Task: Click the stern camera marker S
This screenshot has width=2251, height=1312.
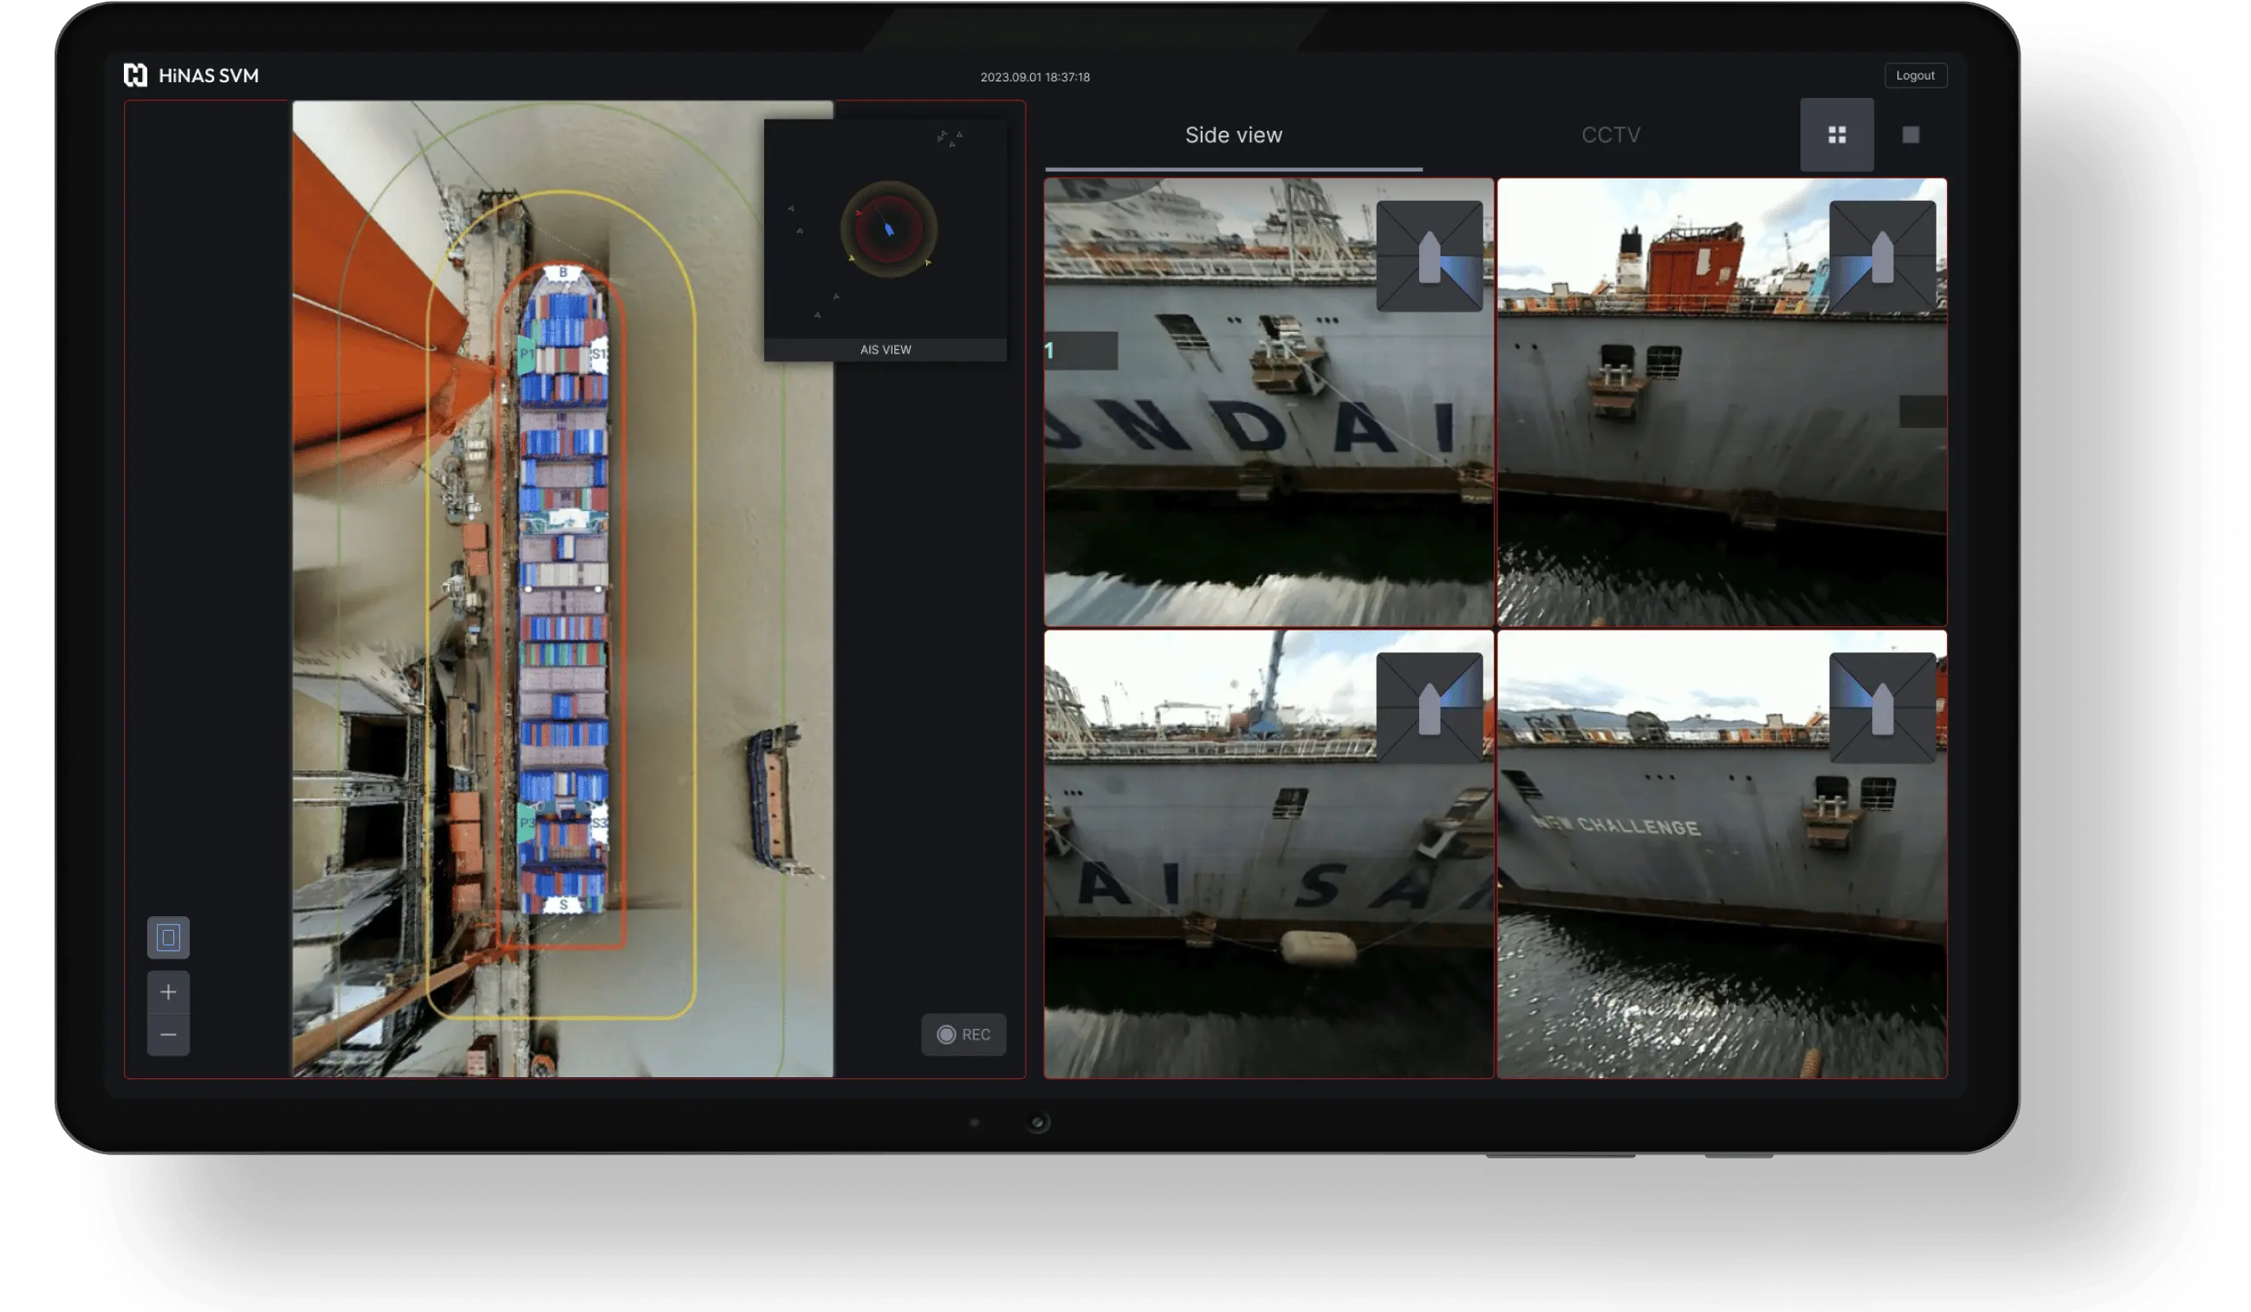Action: click(x=563, y=905)
